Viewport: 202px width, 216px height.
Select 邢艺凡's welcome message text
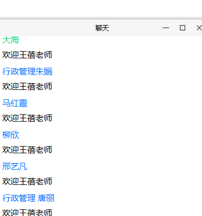click(x=27, y=182)
